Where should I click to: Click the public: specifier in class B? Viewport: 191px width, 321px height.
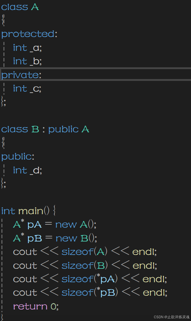[18, 157]
